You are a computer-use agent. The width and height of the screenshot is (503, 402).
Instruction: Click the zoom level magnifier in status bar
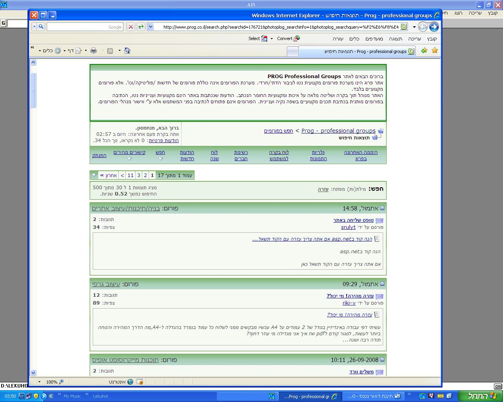[x=61, y=382]
